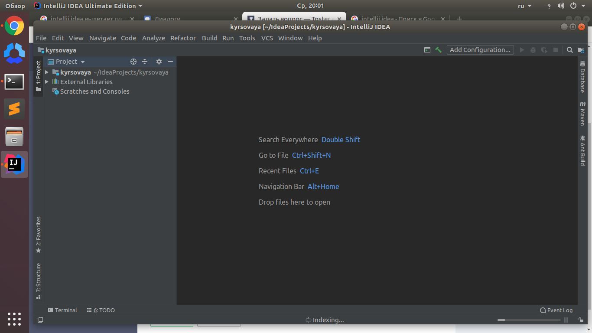Open Sublime Text from the dock
The image size is (592, 333).
click(14, 109)
